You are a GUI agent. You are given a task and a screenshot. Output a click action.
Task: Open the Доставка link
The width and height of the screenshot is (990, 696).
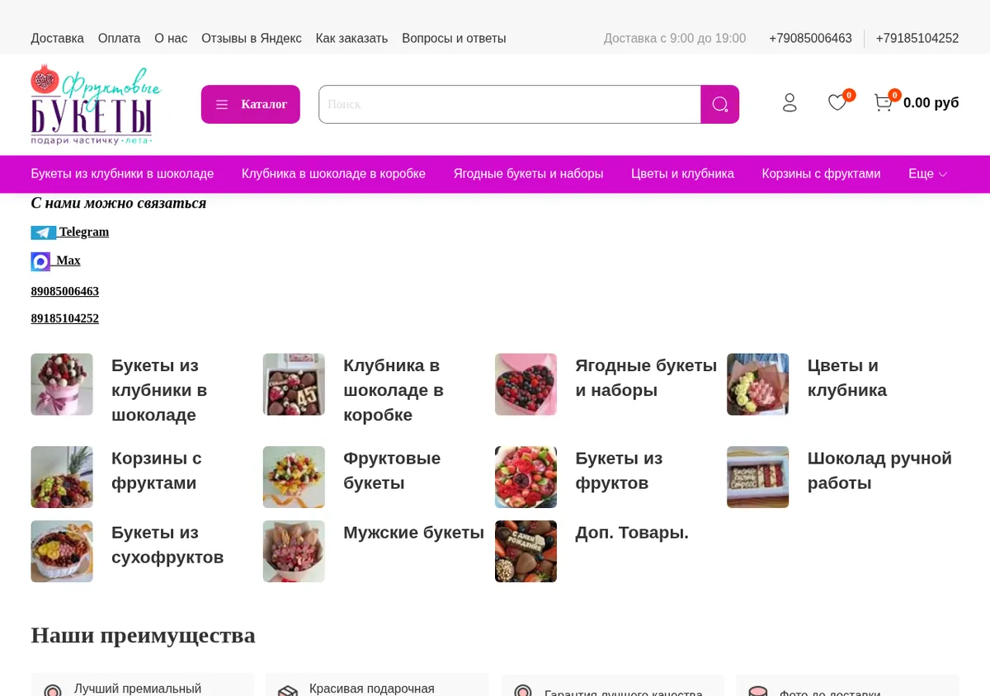pyautogui.click(x=58, y=38)
